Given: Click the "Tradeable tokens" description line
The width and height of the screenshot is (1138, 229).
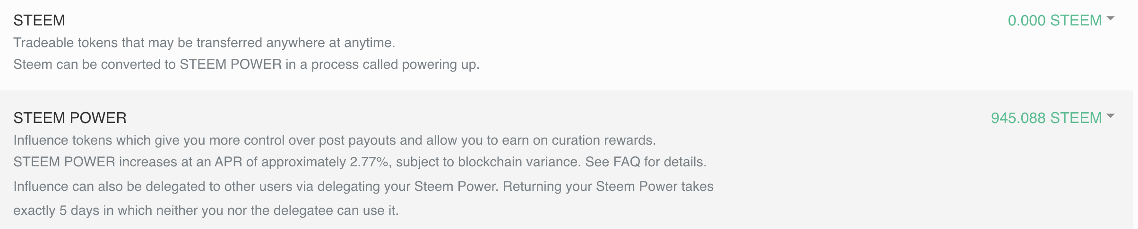Looking at the screenshot, I should pos(204,43).
